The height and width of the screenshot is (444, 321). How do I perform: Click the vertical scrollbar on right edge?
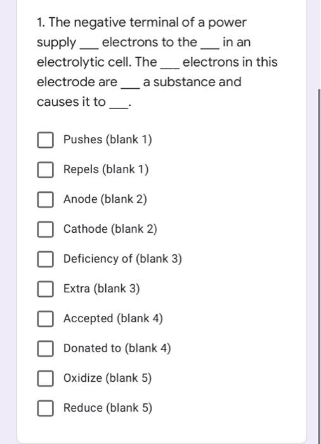click(319, 266)
